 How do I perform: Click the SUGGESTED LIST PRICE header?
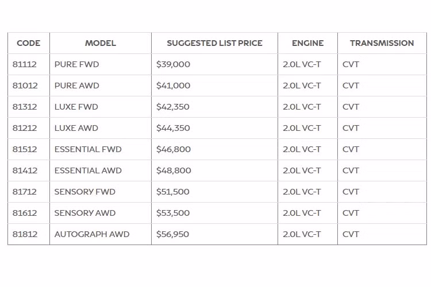pyautogui.click(x=214, y=43)
